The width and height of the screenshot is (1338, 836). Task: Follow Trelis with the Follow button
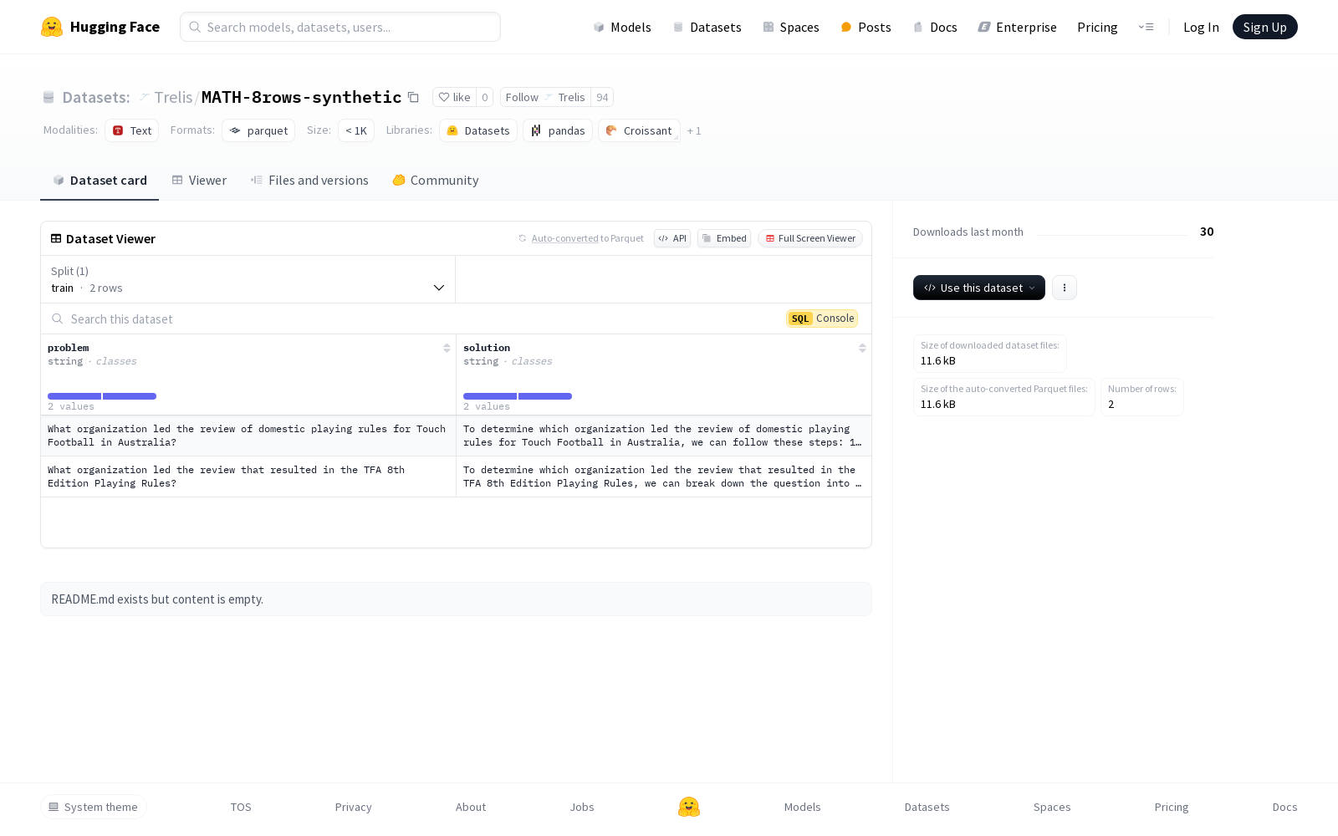545,97
